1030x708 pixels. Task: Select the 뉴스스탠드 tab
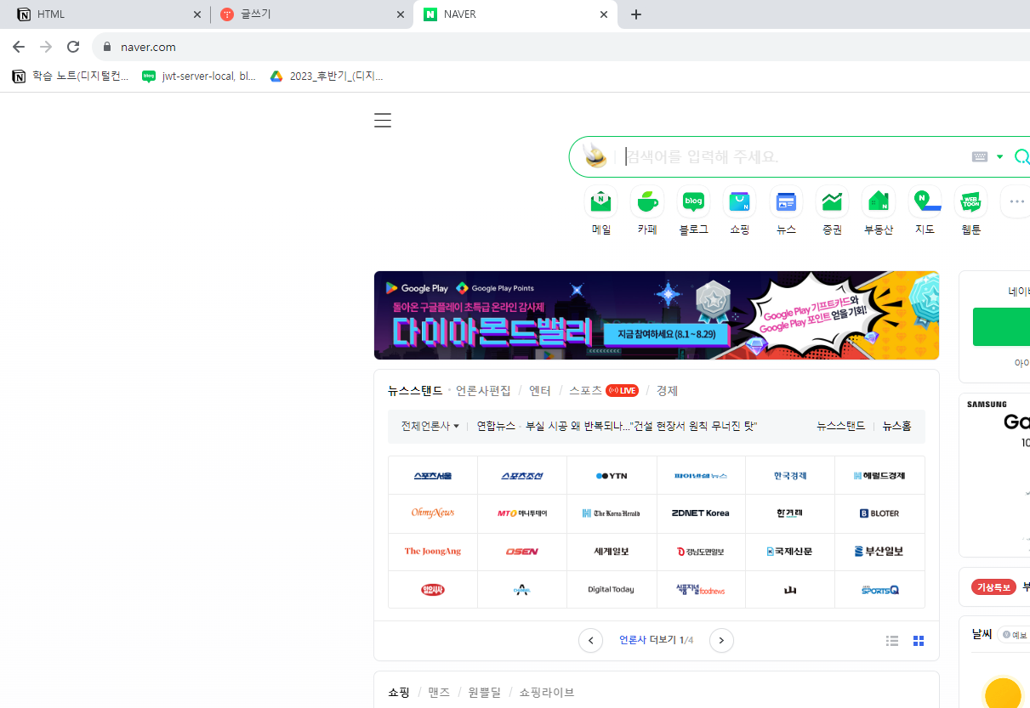(x=415, y=391)
